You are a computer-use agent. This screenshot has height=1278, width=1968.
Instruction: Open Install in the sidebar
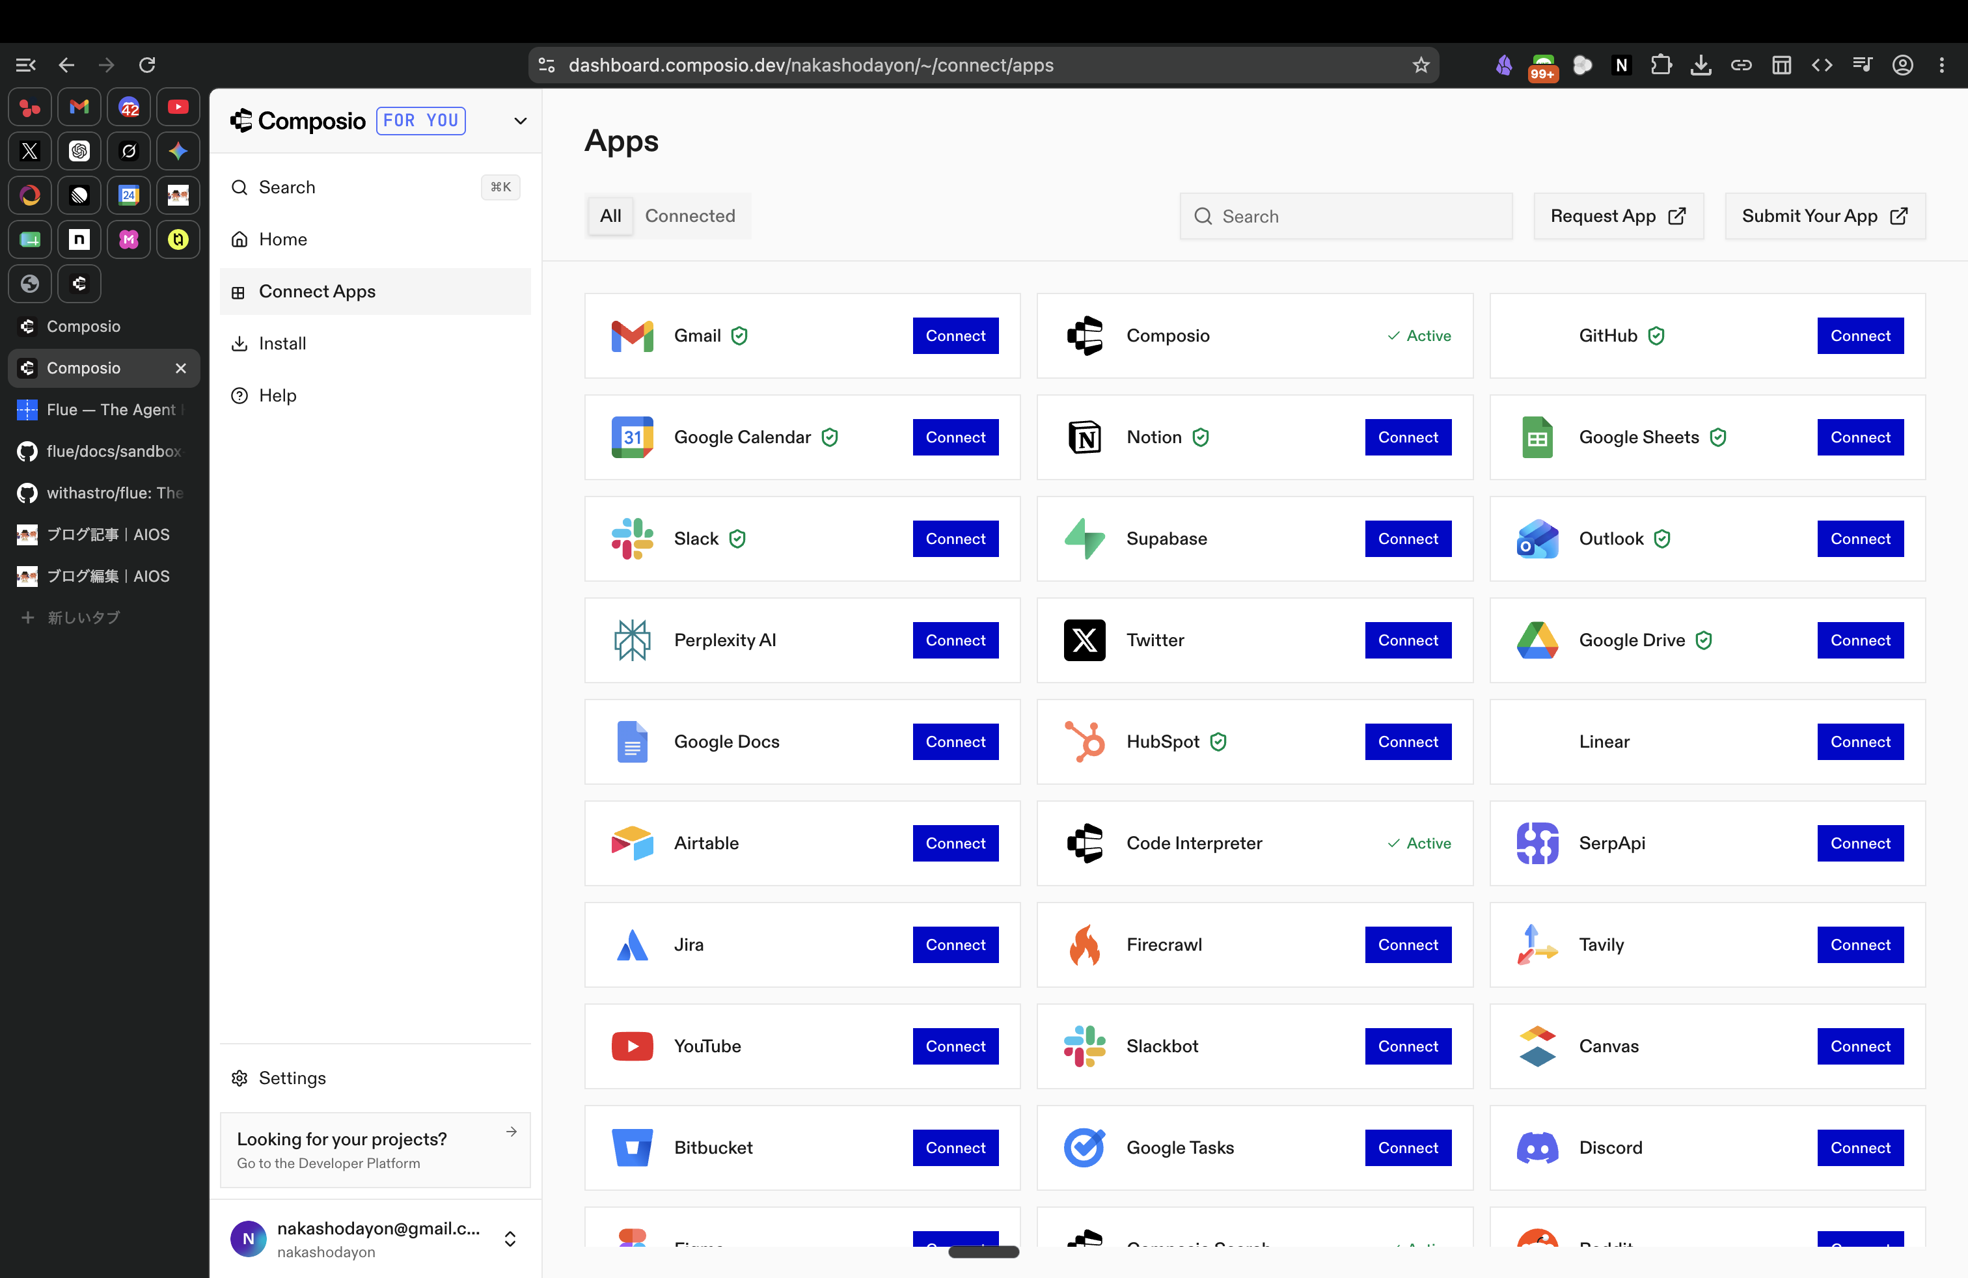[x=376, y=343]
